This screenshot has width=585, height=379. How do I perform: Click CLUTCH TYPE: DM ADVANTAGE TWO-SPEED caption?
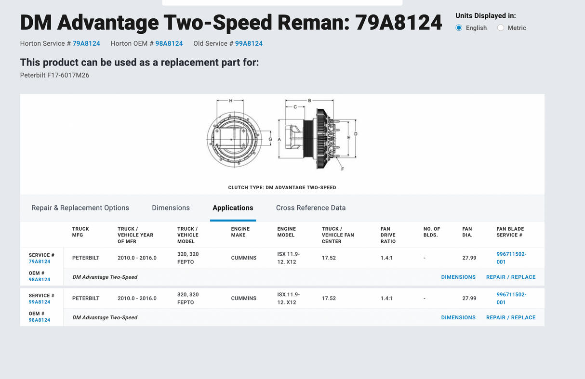click(282, 187)
